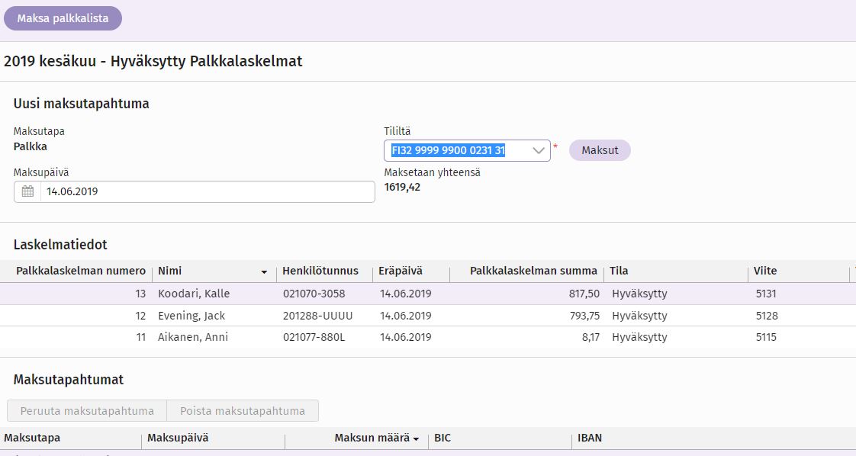This screenshot has height=456, width=856.
Task: Click total amount 1619,42
Action: click(402, 187)
